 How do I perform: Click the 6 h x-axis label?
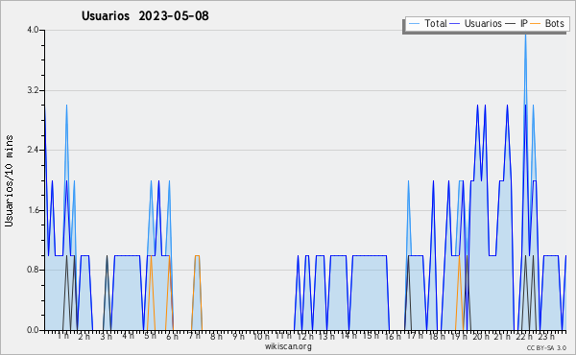(172, 336)
